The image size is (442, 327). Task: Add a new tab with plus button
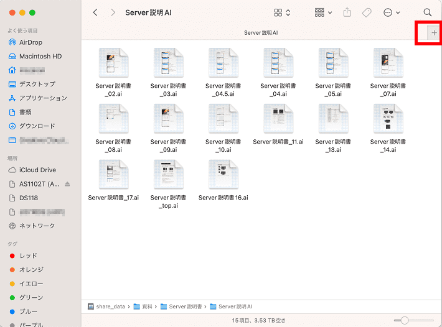[434, 33]
